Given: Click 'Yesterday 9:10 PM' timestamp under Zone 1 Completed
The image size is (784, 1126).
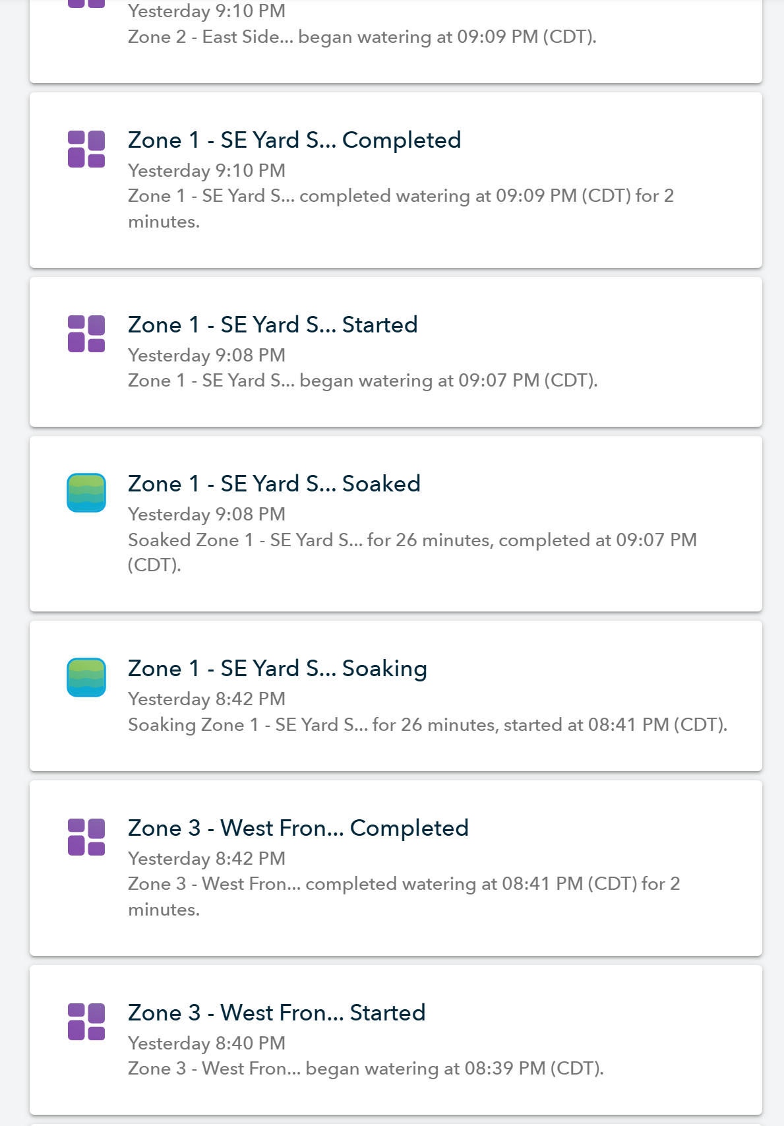Looking at the screenshot, I should point(207,171).
